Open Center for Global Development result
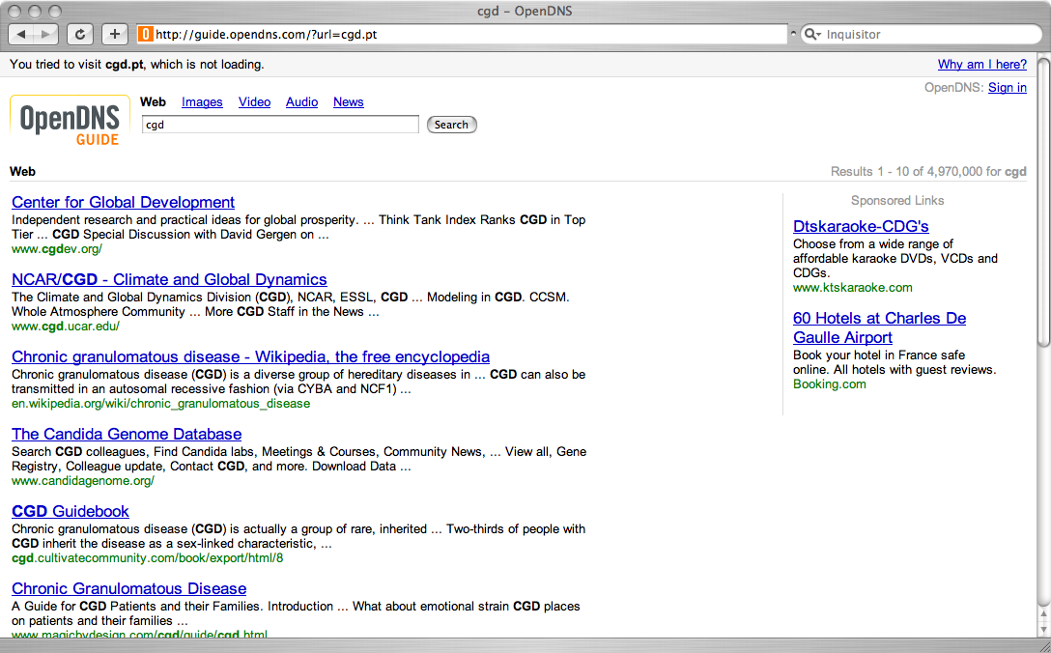Screen dimensions: 1051x653 [124, 202]
